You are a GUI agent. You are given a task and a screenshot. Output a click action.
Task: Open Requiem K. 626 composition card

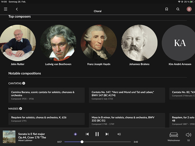[47, 119]
